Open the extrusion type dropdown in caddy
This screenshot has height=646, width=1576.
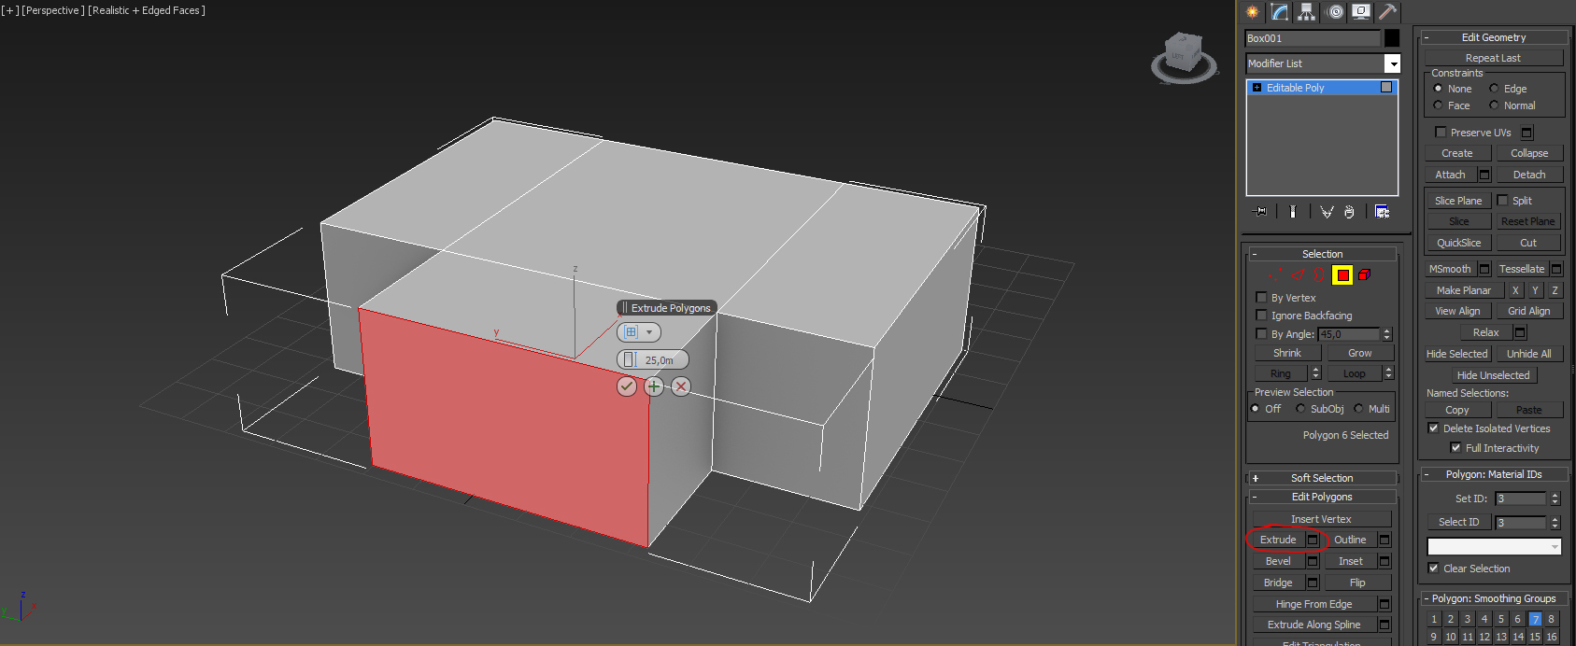[x=639, y=332]
